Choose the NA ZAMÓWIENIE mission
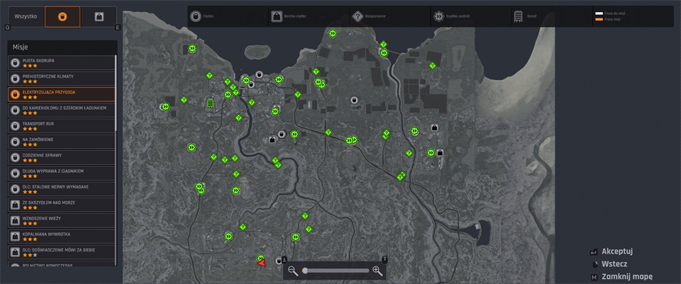This screenshot has width=681, height=284. point(62,142)
